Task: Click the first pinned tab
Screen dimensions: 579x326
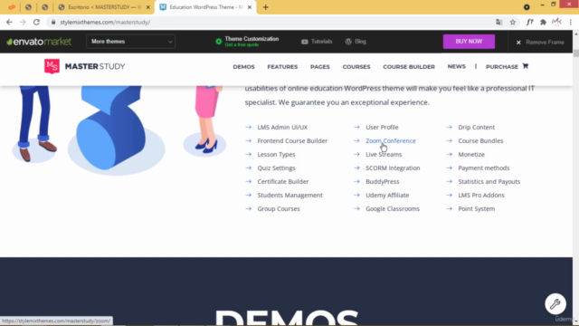Action: coord(12,7)
